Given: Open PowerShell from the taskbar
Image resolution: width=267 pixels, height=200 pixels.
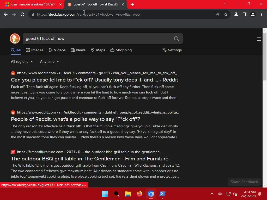Looking at the screenshot, I should 162,194.
